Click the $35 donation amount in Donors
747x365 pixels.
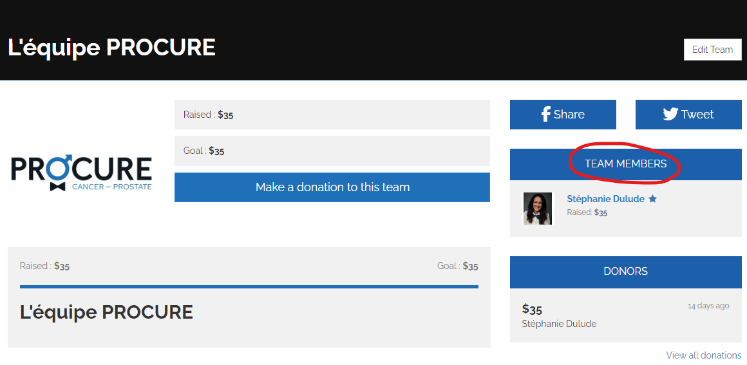[x=532, y=309]
